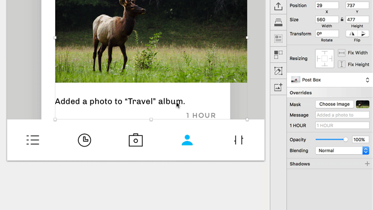373x210 pixels.
Task: Click the selection group icon in side toolbar
Action: coord(278,55)
